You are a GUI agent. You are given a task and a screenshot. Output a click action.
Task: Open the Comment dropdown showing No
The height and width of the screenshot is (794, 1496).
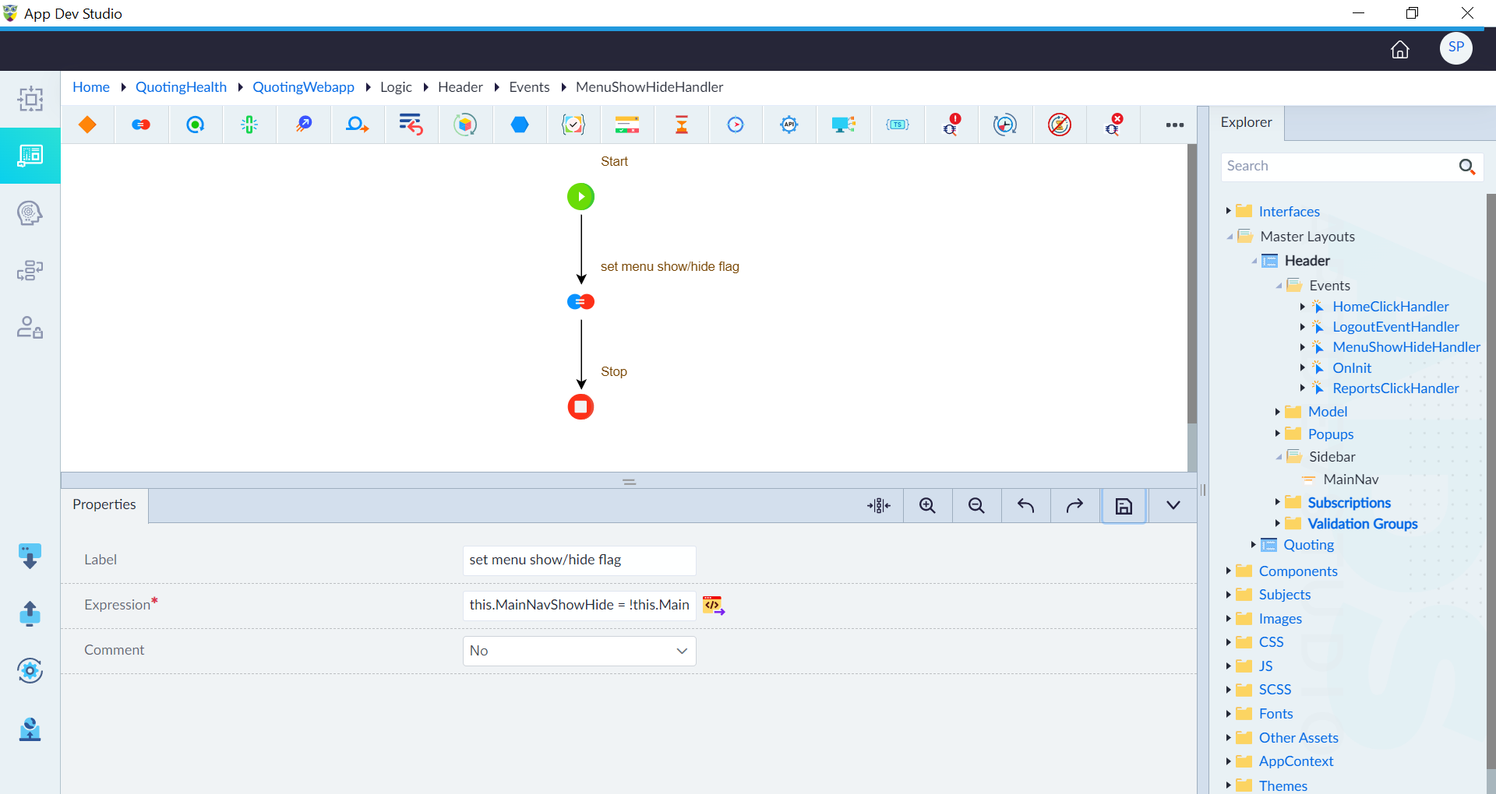click(x=579, y=651)
